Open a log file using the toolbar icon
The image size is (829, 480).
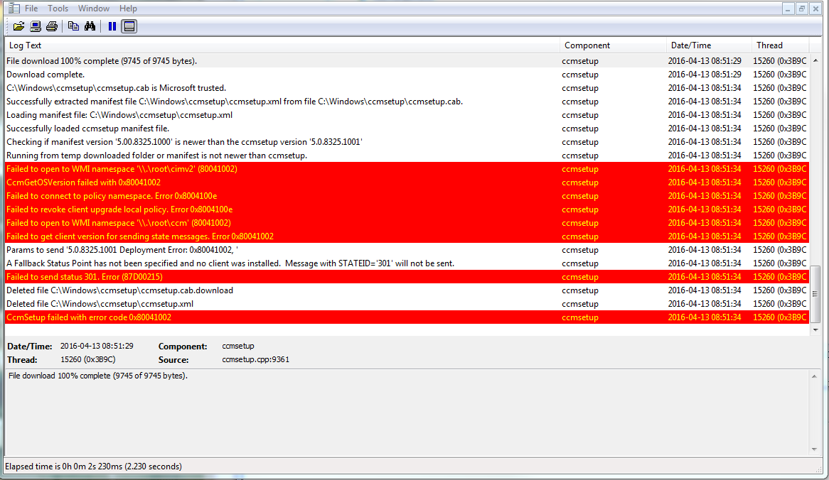pyautogui.click(x=18, y=26)
